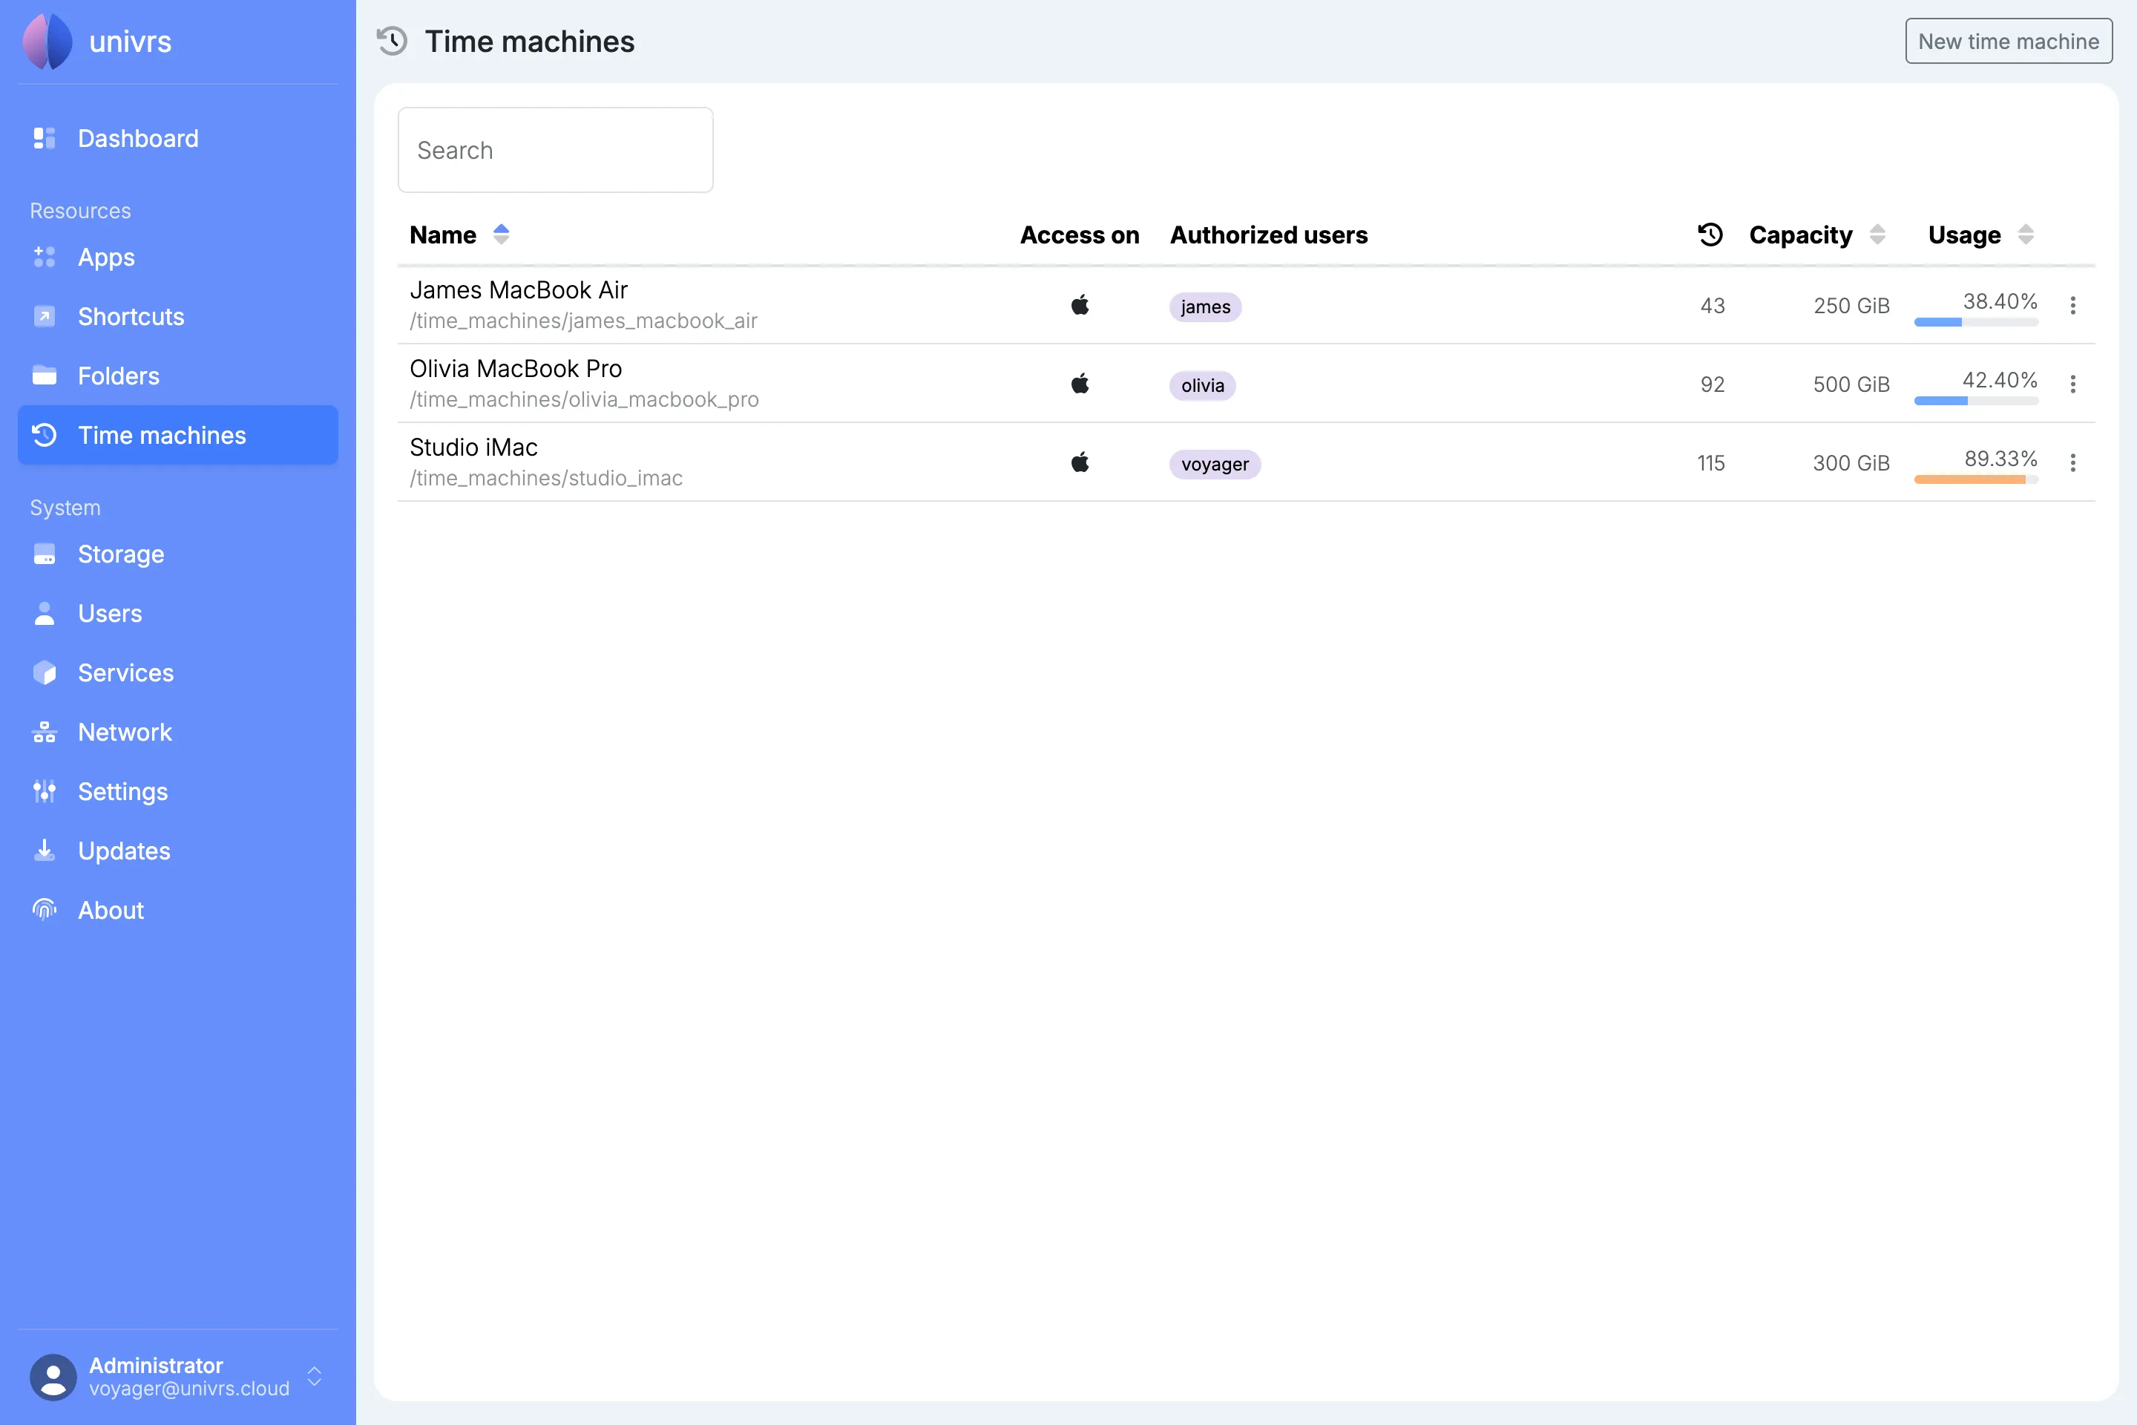Click Apple icon in Studio iMac row
2137x1425 pixels.
coord(1080,462)
